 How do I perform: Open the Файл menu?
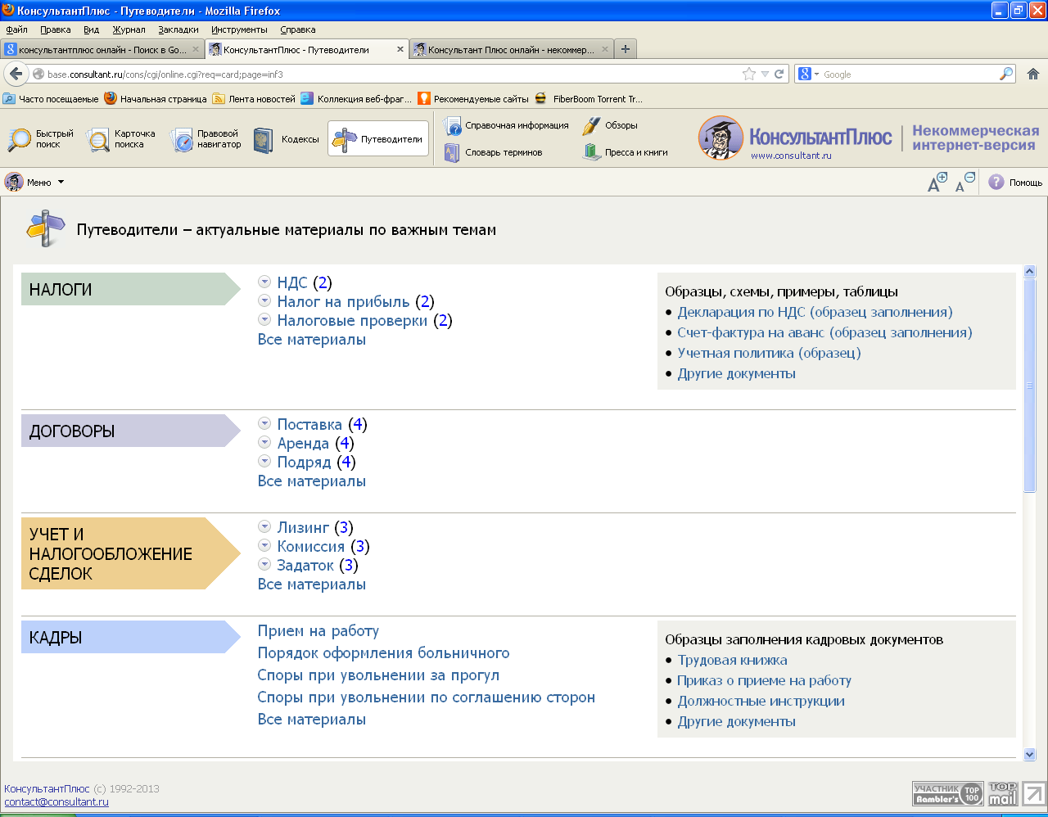point(16,29)
